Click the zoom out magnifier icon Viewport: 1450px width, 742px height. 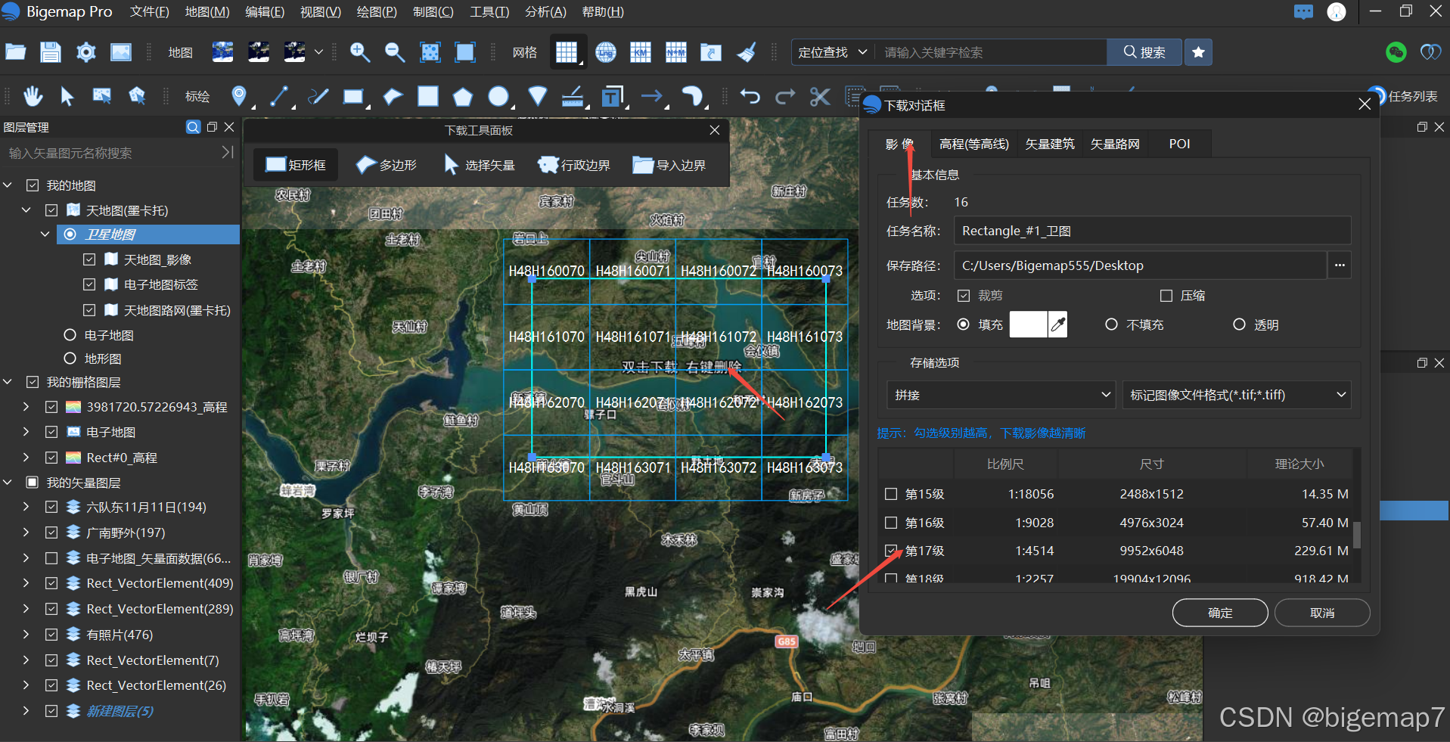coord(395,52)
